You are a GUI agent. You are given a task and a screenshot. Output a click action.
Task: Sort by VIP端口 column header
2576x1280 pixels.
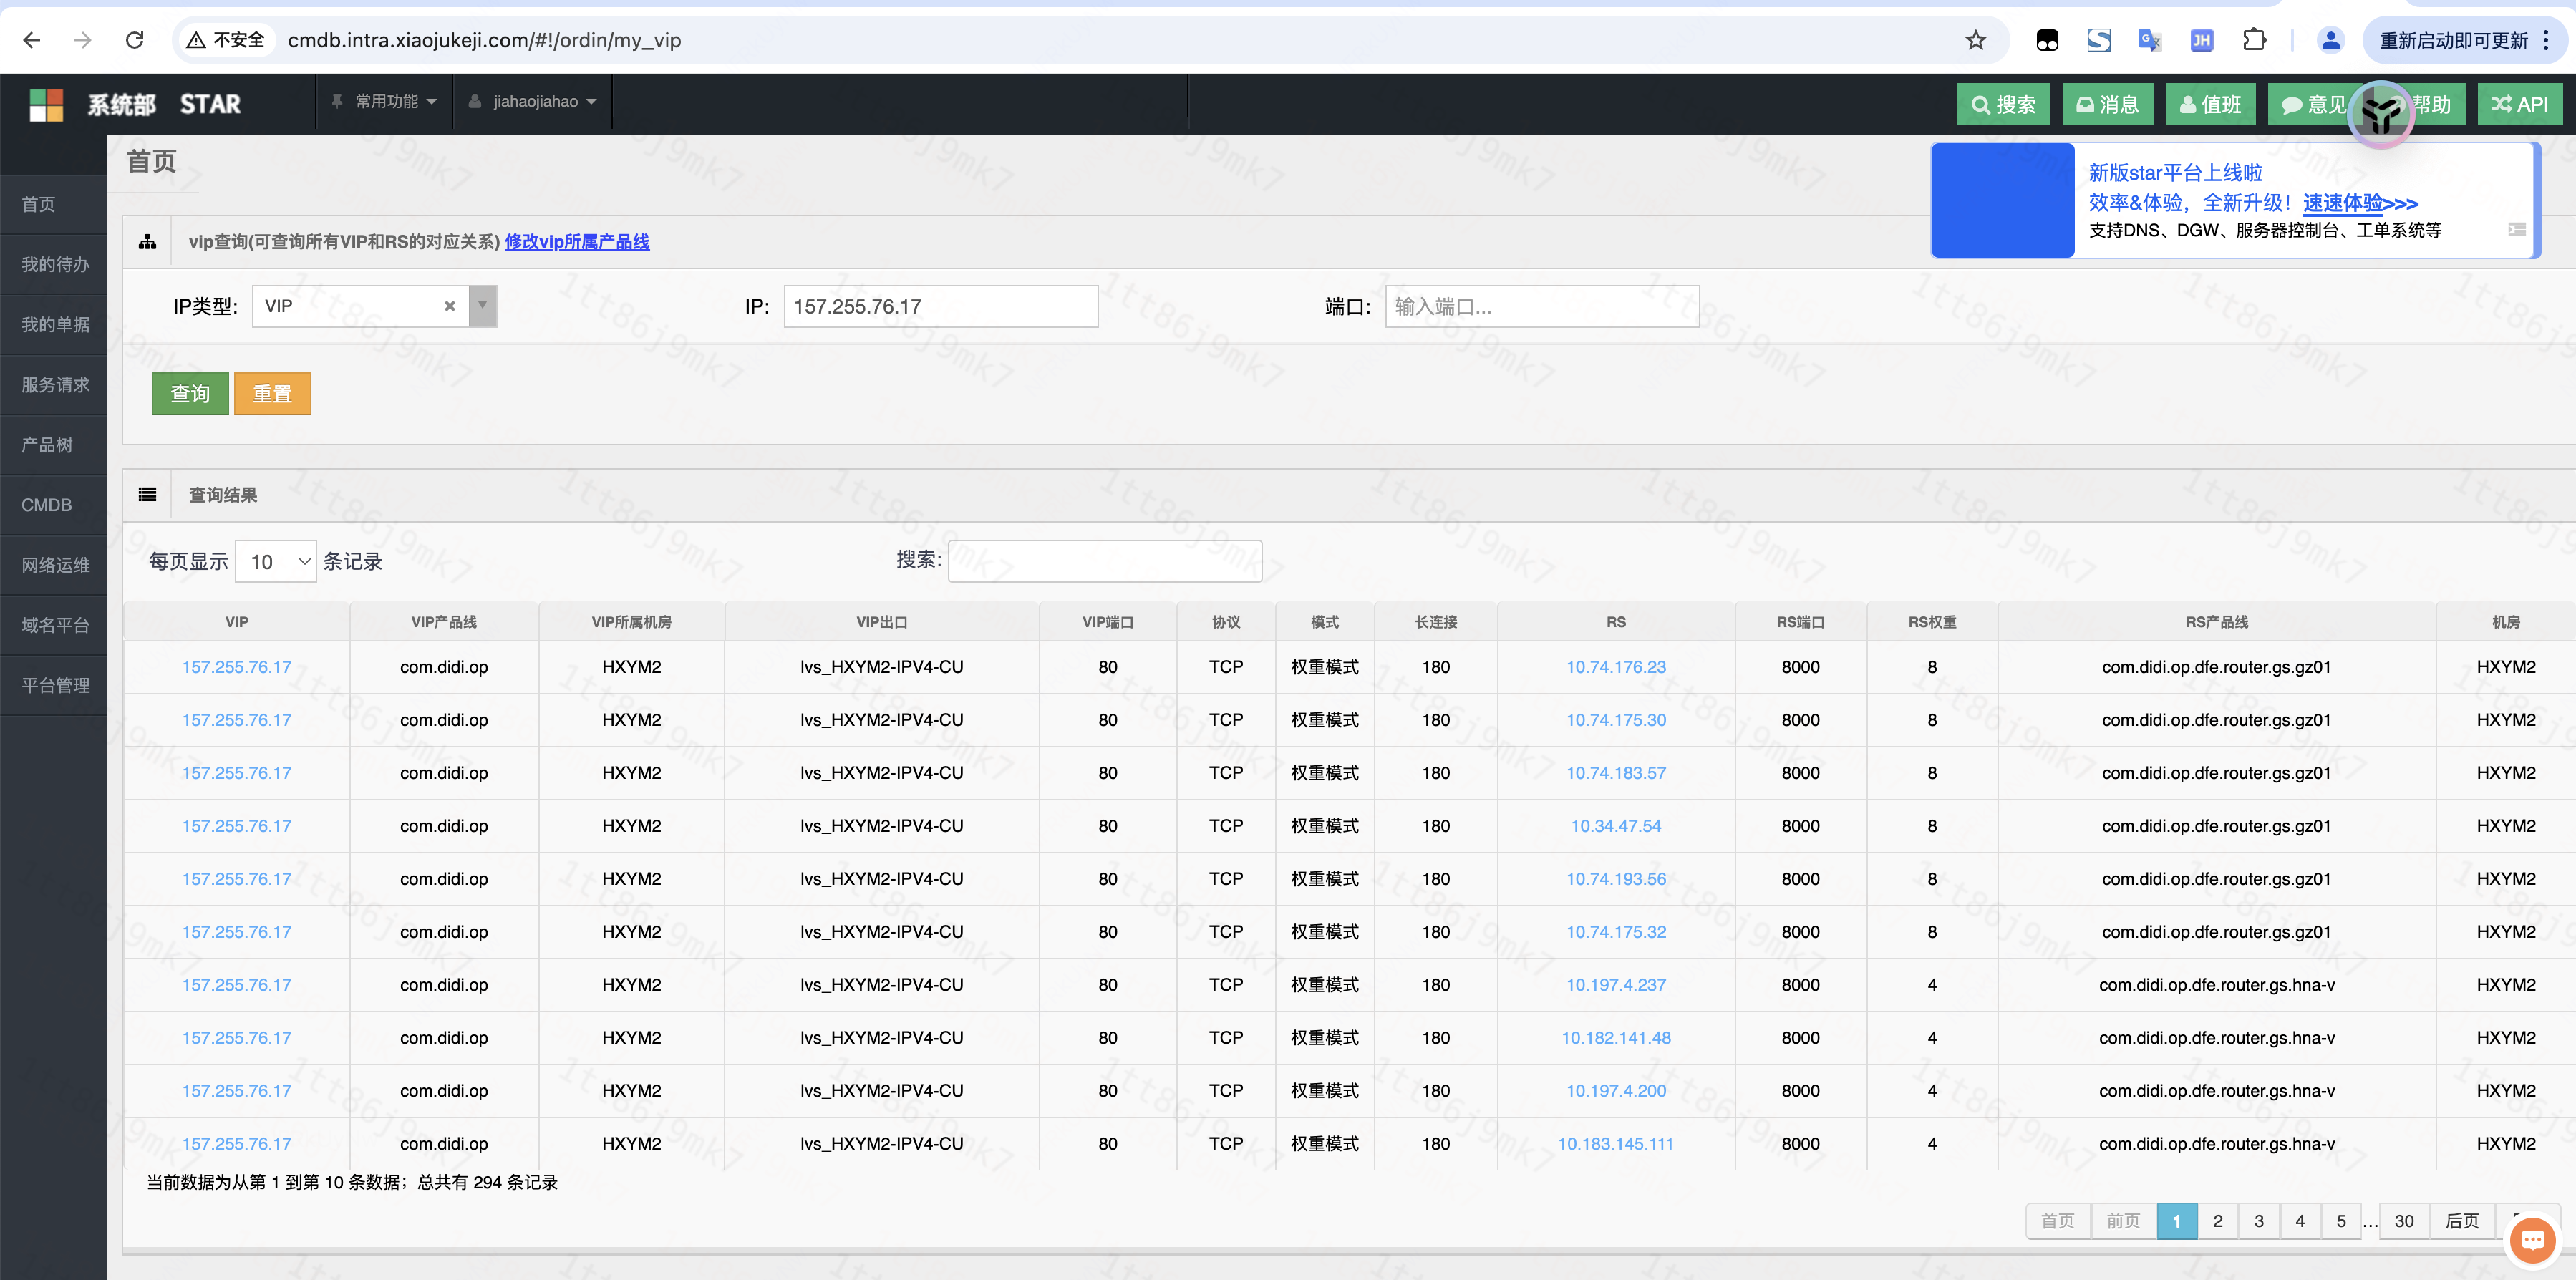[x=1108, y=622]
